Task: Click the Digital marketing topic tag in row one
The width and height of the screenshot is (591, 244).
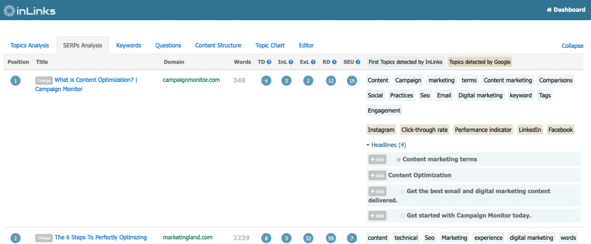Action: [x=481, y=96]
